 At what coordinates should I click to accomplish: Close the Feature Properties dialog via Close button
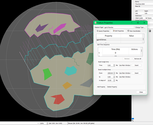pyautogui.click(x=141, y=92)
